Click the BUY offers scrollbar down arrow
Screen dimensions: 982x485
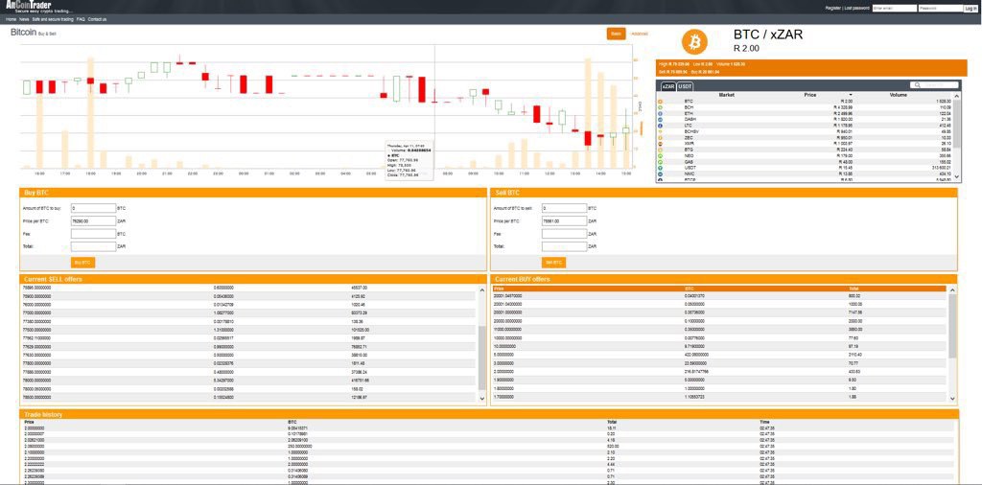[953, 398]
